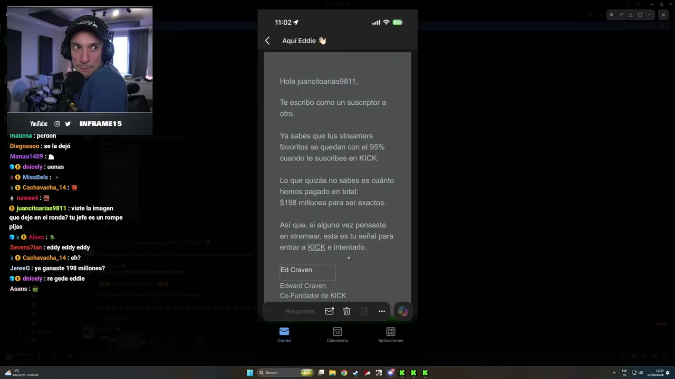Select chat username Alaxs
675x379 pixels.
[36, 237]
